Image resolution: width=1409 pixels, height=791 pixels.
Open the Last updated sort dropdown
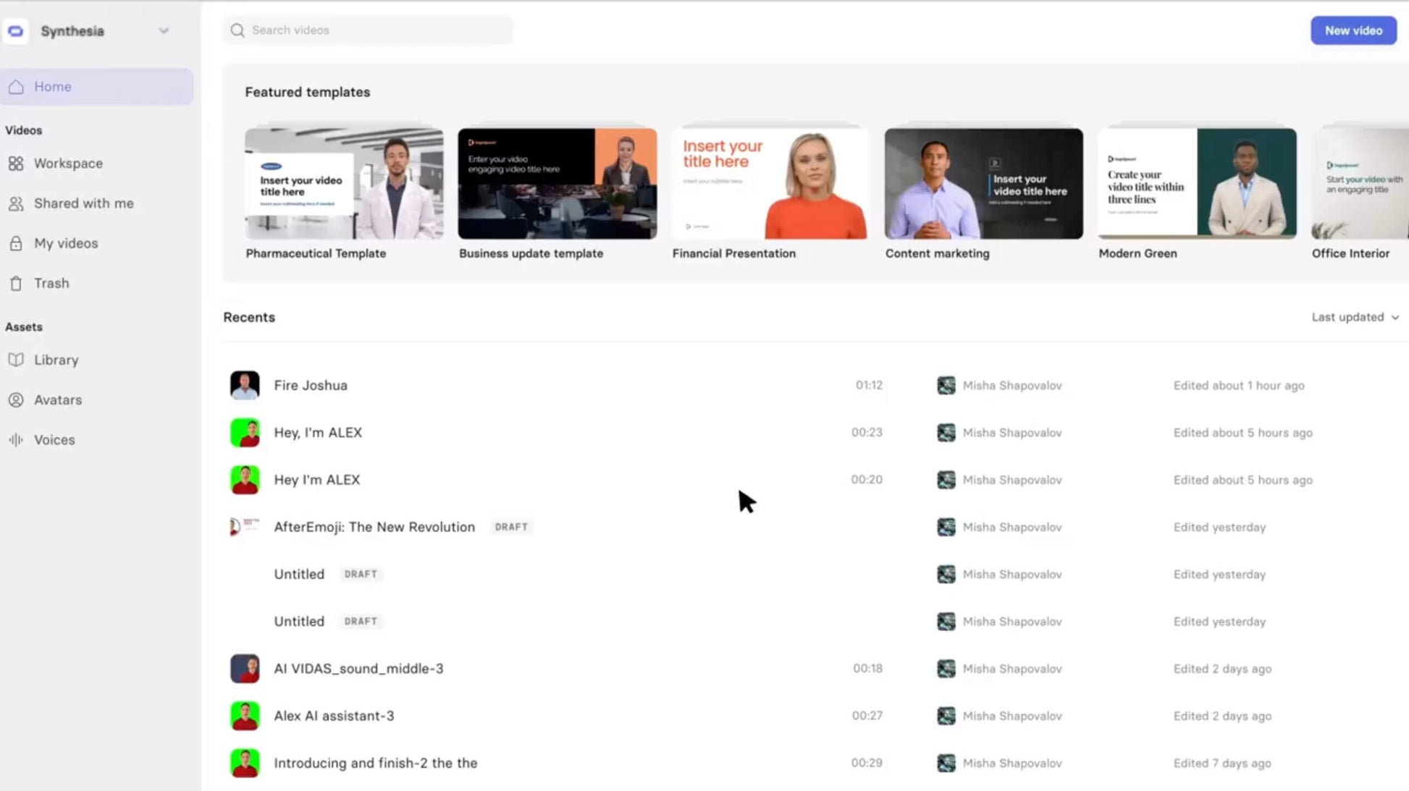coord(1355,317)
